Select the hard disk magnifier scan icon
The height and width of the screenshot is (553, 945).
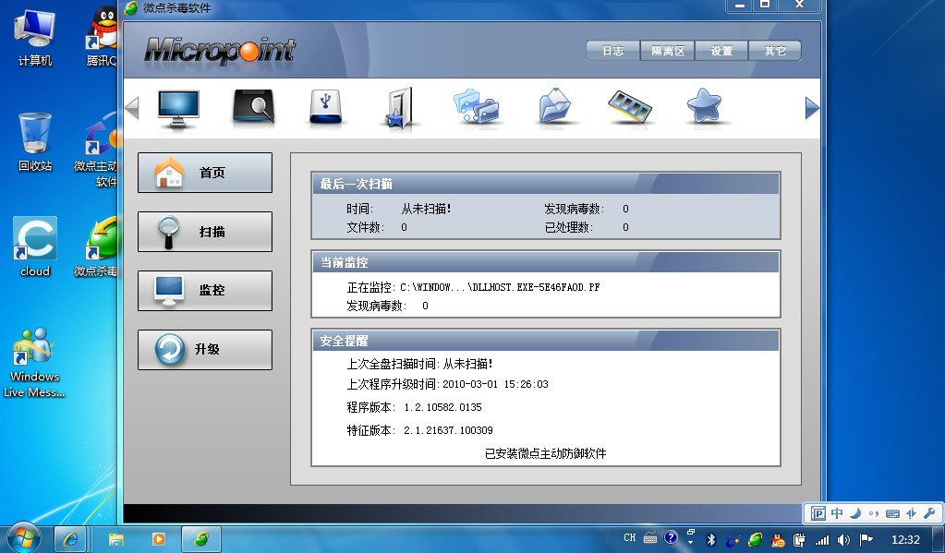point(253,108)
